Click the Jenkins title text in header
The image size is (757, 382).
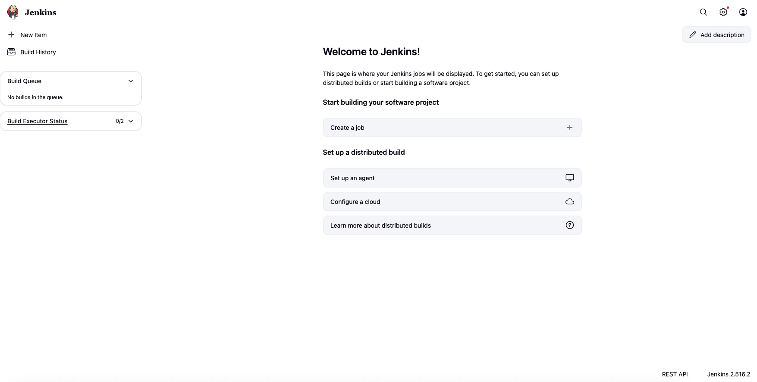pos(41,13)
